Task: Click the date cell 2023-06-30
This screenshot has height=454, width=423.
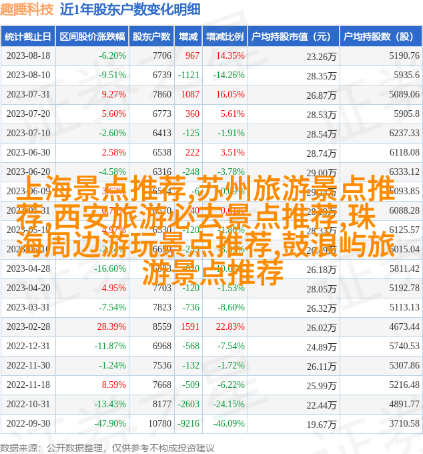Action: coord(28,153)
